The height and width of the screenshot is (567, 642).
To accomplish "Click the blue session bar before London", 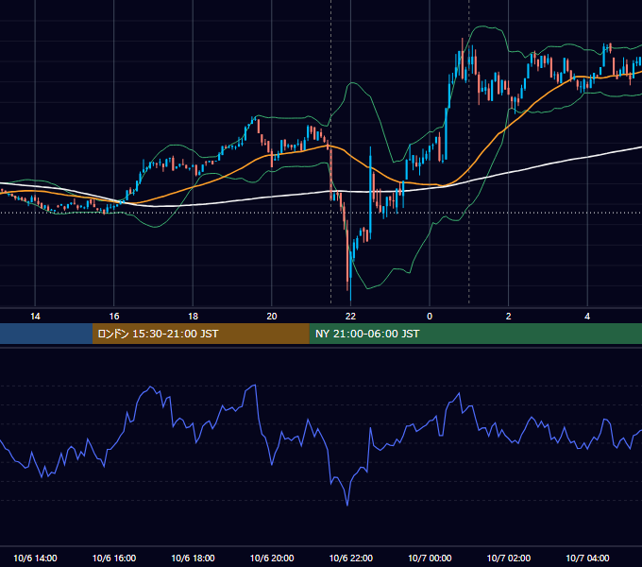I will coord(46,334).
